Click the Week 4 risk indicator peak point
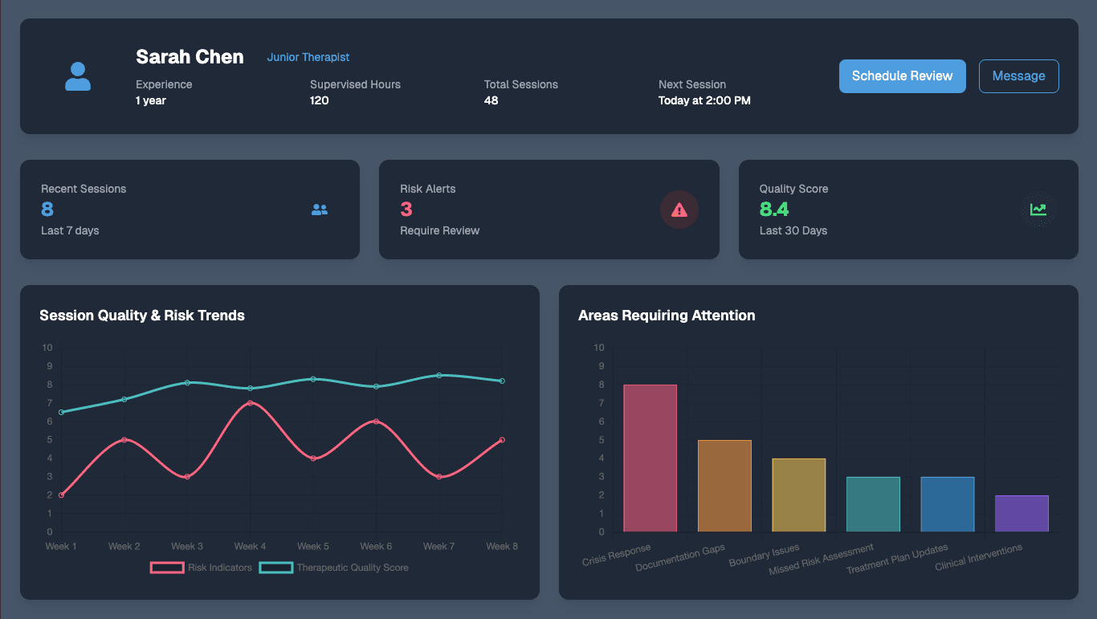Image resolution: width=1097 pixels, height=619 pixels. pyautogui.click(x=251, y=403)
